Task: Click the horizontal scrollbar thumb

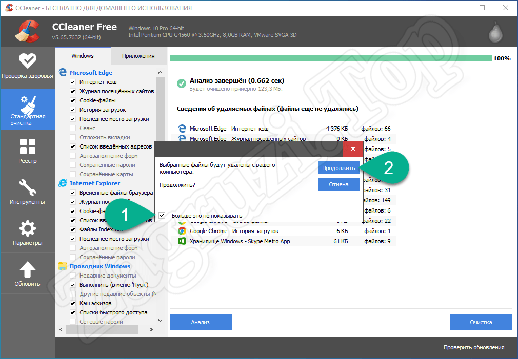Action: [x=102, y=329]
